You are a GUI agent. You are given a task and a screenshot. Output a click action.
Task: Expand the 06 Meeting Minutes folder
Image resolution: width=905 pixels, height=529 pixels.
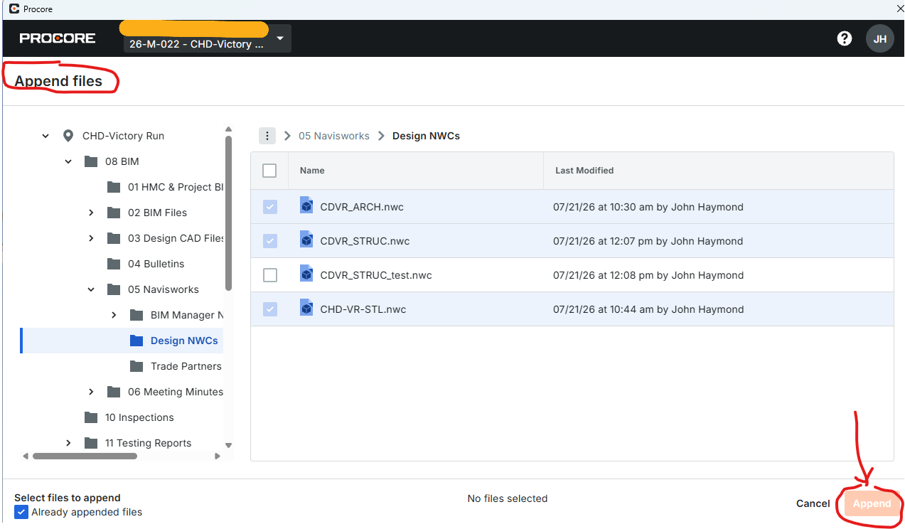[x=91, y=392]
